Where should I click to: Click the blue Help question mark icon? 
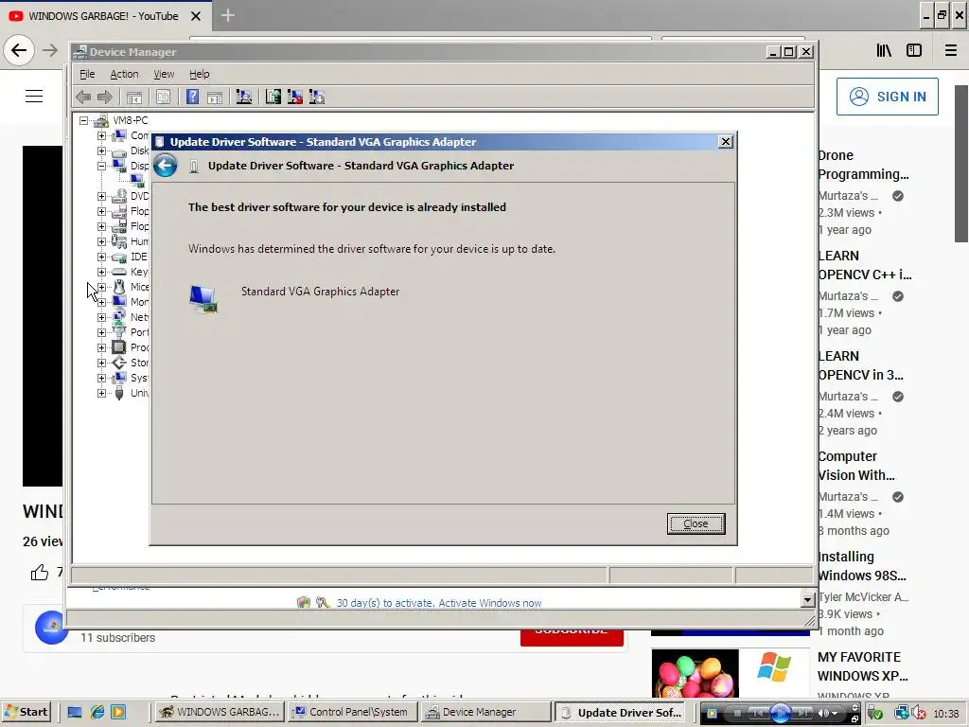click(x=193, y=98)
